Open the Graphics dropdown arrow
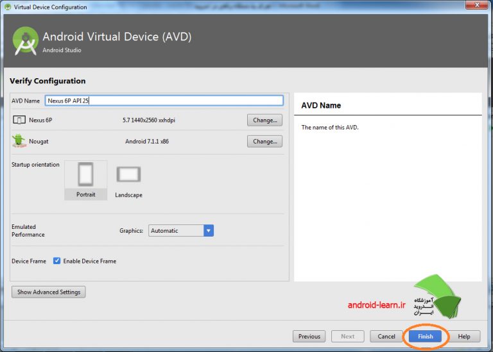 [x=208, y=231]
